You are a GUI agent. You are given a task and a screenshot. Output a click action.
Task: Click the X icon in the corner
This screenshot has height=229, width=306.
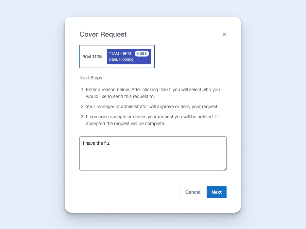click(225, 34)
